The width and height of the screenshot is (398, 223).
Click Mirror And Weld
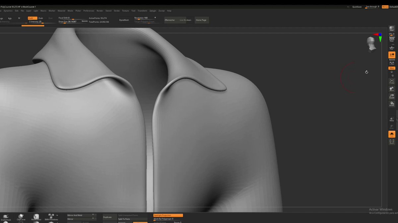coord(82,215)
